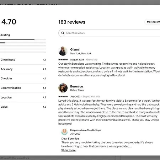Click the Berenice reviewer name
The width and height of the screenshot is (160, 160).
[x=76, y=86]
